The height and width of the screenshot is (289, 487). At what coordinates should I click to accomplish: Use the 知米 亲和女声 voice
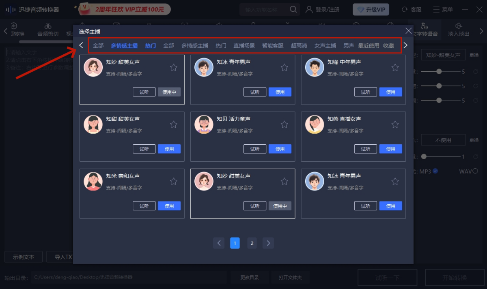(169, 206)
